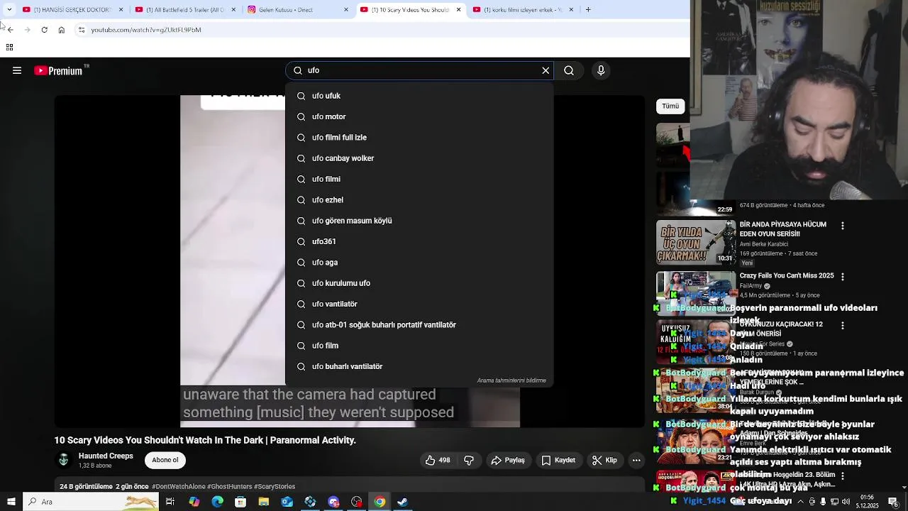This screenshot has height=511, width=908.
Task: Choose the suggestion 'ufo filmi full izle'
Action: [x=419, y=137]
